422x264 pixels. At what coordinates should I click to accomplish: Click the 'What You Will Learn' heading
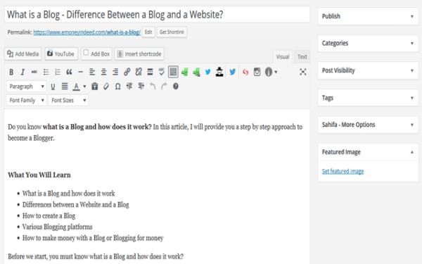point(39,175)
